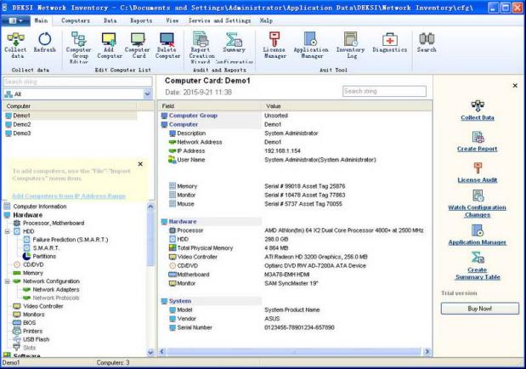Launch the Report Creation Wizard
The image size is (526, 369).
(201, 48)
